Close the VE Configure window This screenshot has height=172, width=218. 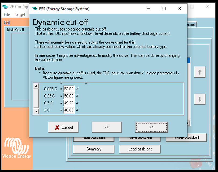click(208, 7)
